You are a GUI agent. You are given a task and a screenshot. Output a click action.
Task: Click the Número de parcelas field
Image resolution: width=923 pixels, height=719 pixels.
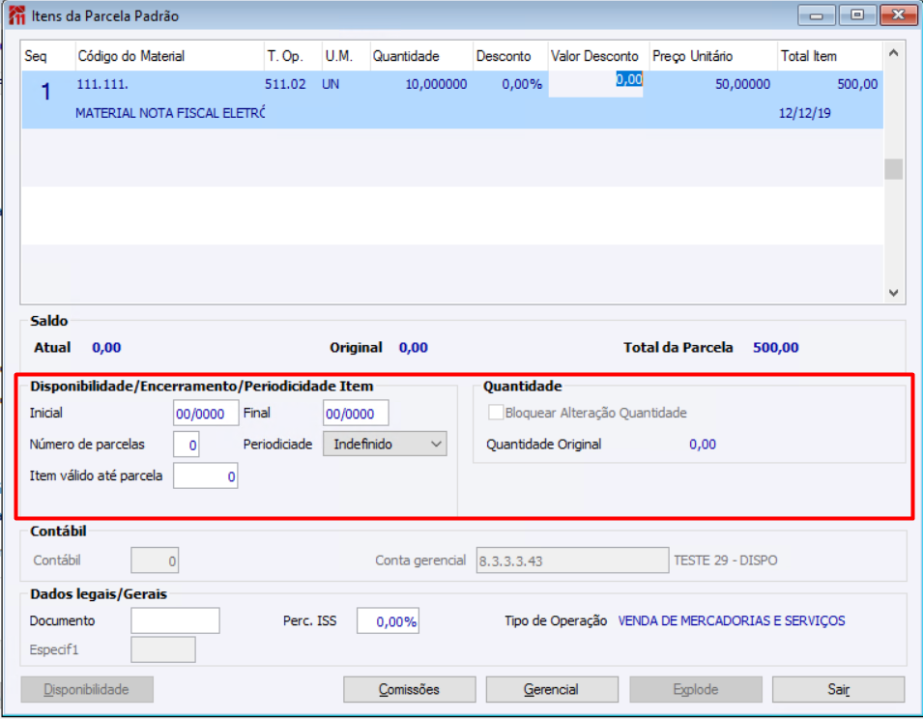click(x=186, y=445)
